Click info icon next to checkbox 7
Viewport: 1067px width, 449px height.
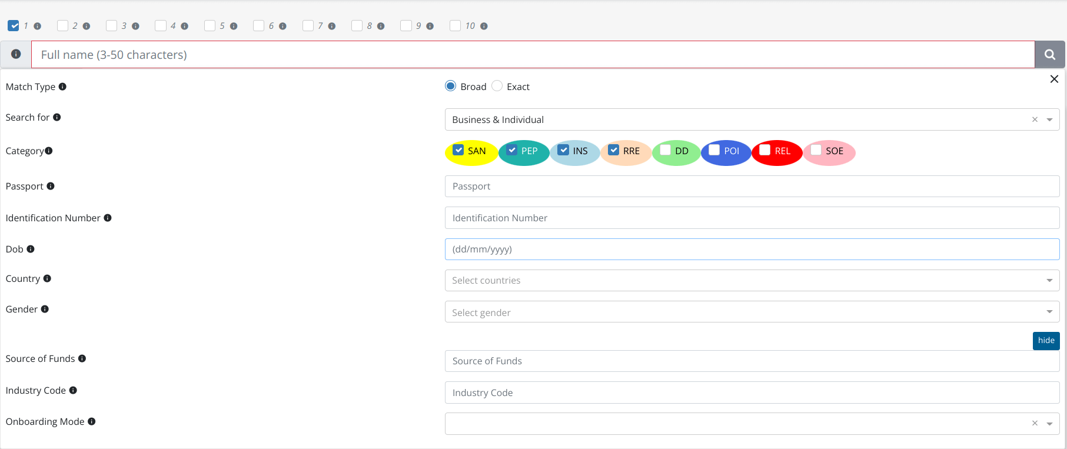click(332, 26)
